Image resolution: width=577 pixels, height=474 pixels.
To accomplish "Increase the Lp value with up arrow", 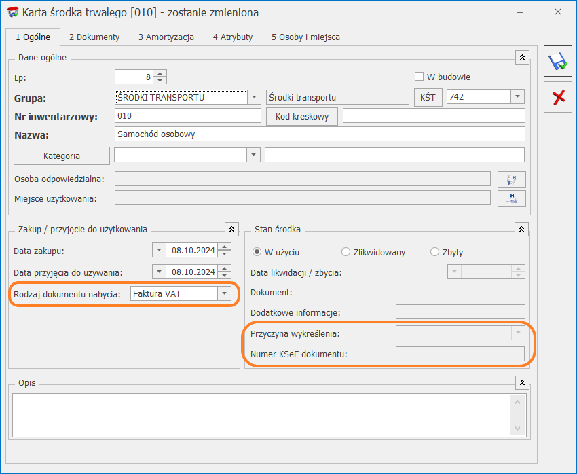I will 160,73.
